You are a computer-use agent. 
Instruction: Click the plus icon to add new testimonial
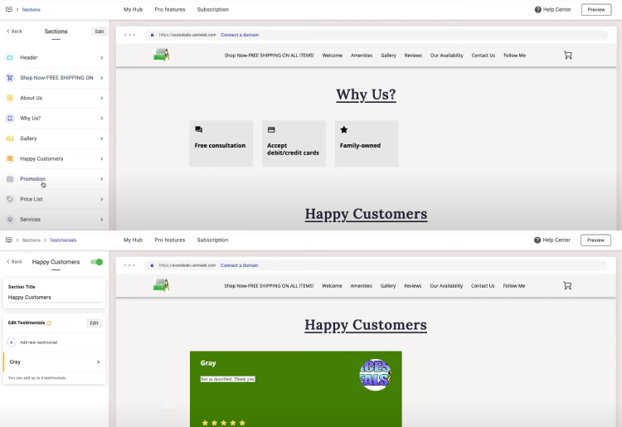(12, 342)
